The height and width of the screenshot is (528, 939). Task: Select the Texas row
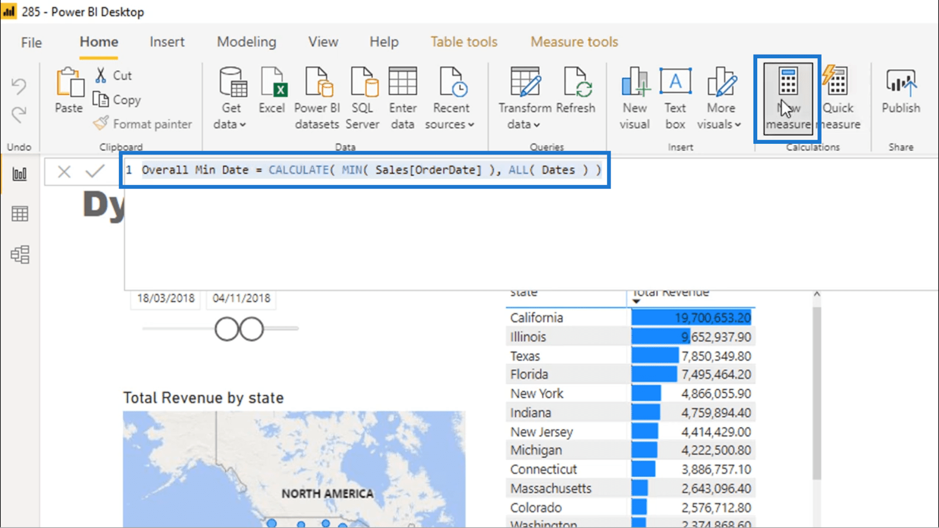coord(630,356)
